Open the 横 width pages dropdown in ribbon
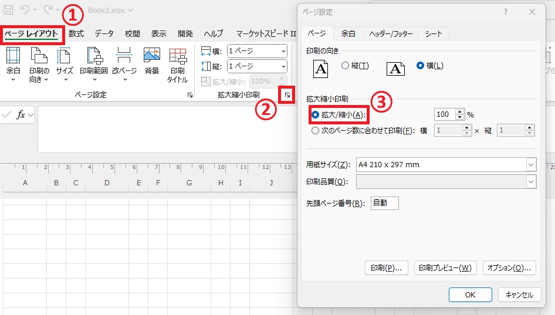Viewport: 555px width, 315px height. 283,51
